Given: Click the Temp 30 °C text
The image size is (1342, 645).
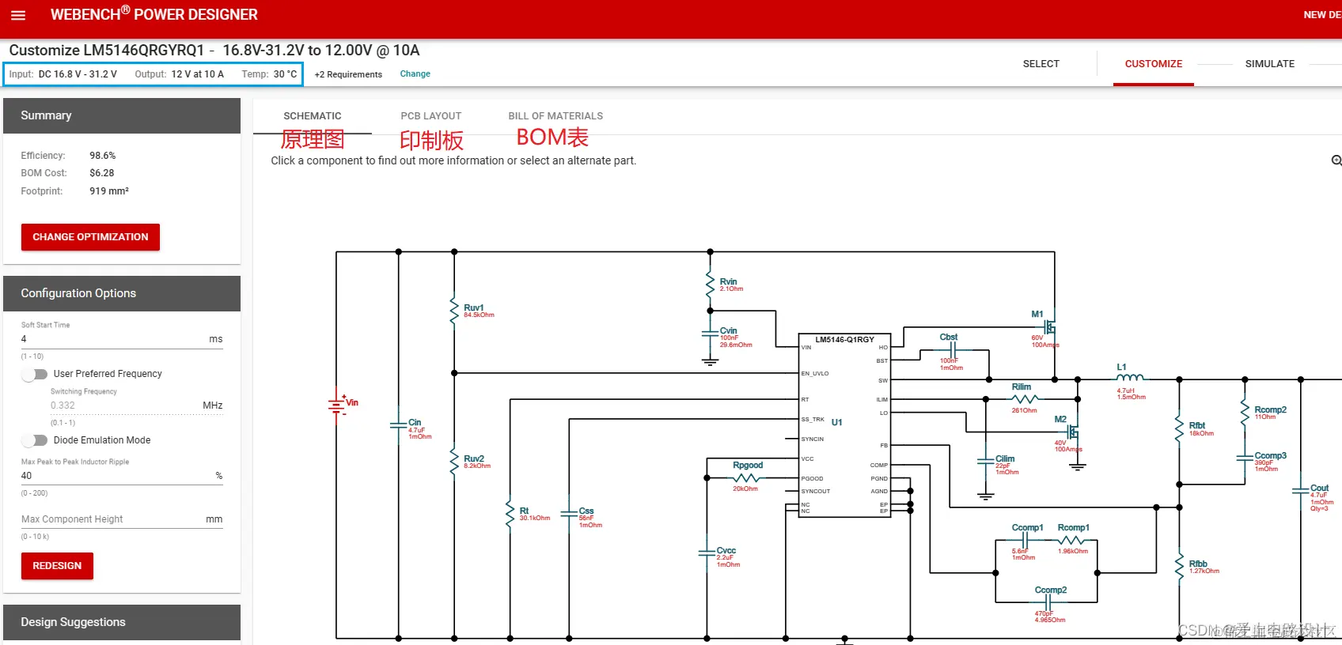Looking at the screenshot, I should pos(270,74).
